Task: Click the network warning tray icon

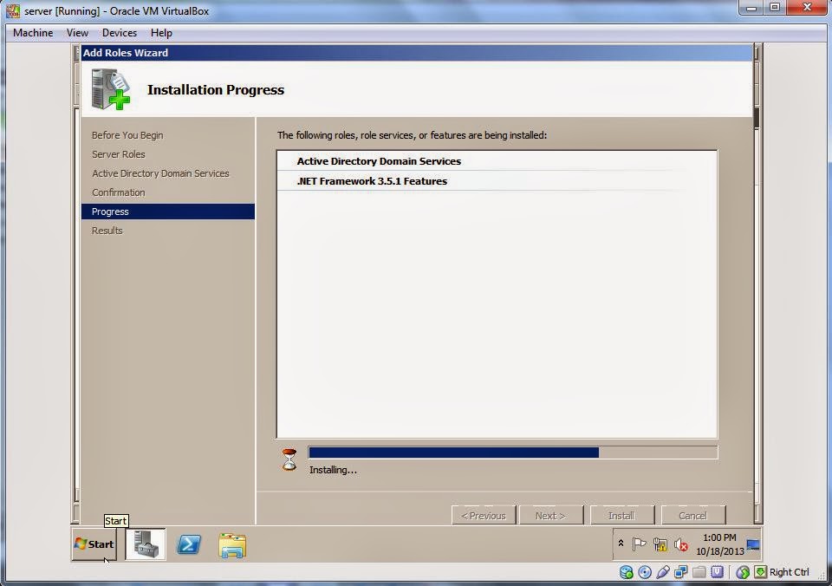Action: [x=660, y=544]
